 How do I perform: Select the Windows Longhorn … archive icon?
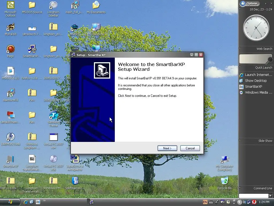click(32, 141)
